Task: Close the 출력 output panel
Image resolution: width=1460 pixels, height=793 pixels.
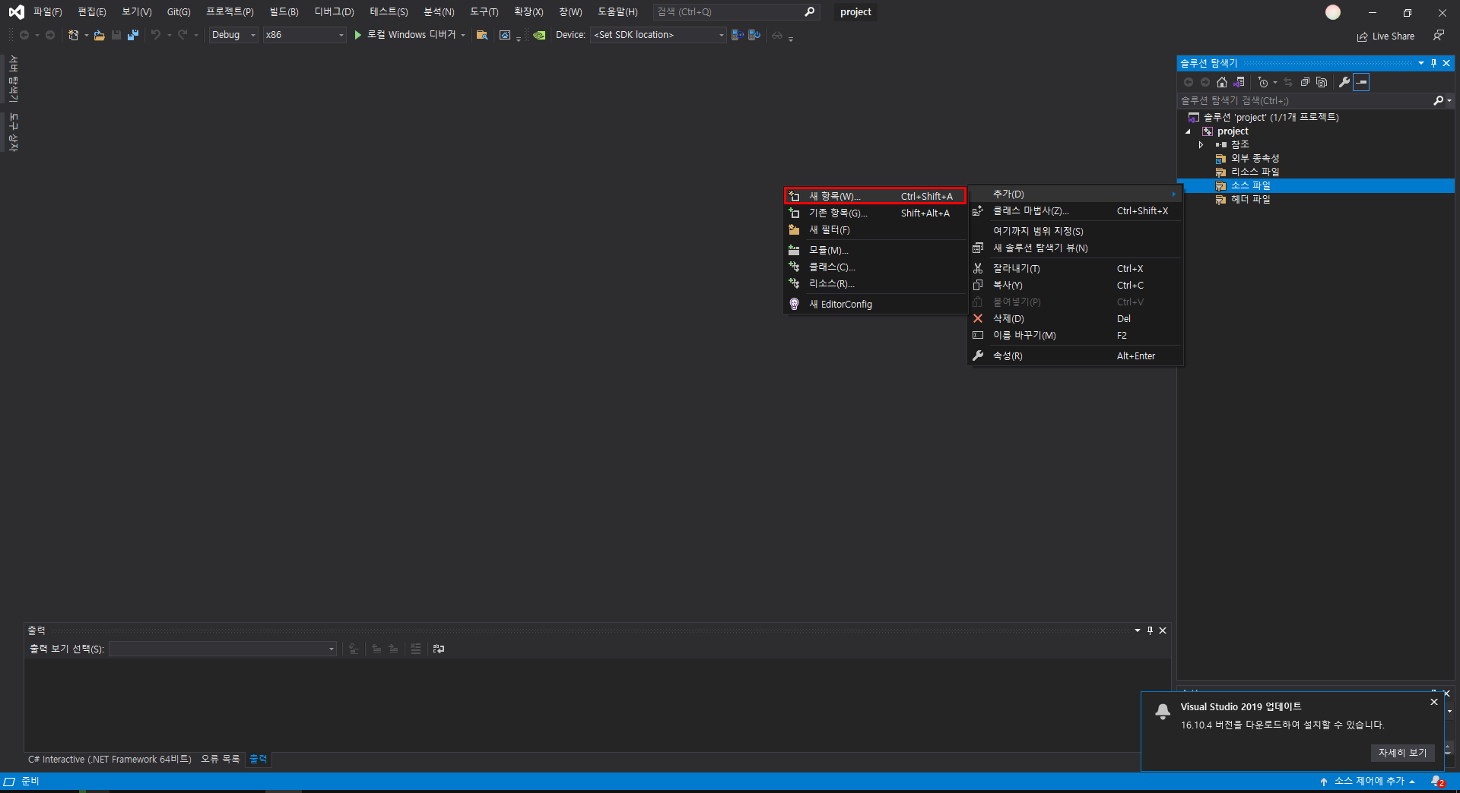Action: (x=1163, y=630)
